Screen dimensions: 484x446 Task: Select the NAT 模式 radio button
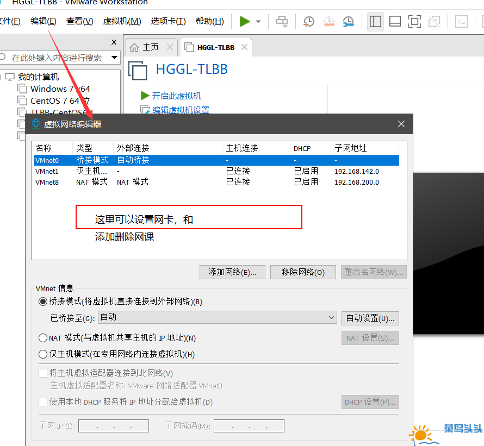43,338
